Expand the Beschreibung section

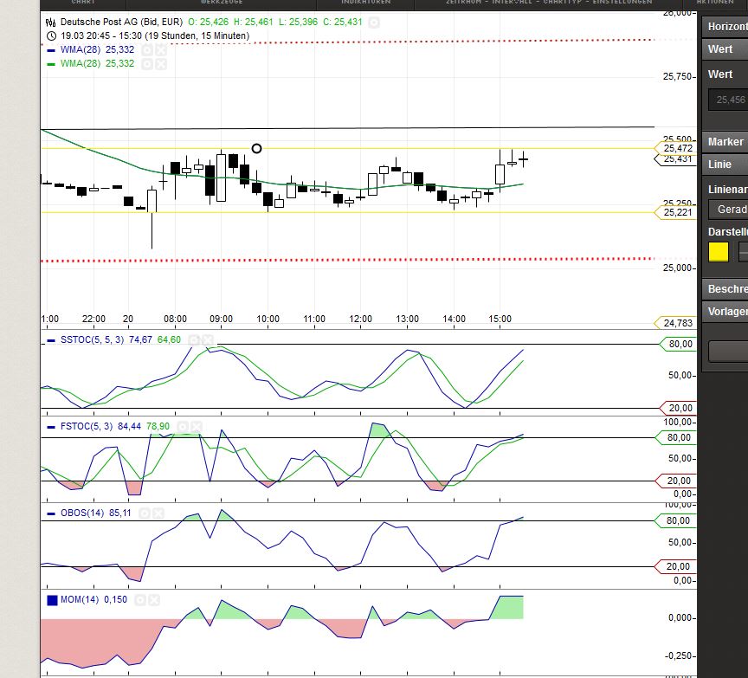click(x=725, y=289)
